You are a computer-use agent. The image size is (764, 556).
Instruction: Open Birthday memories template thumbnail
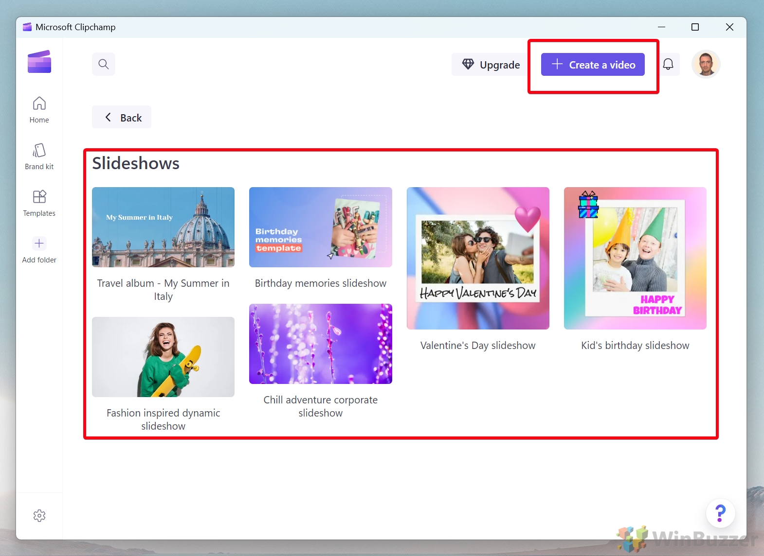321,227
